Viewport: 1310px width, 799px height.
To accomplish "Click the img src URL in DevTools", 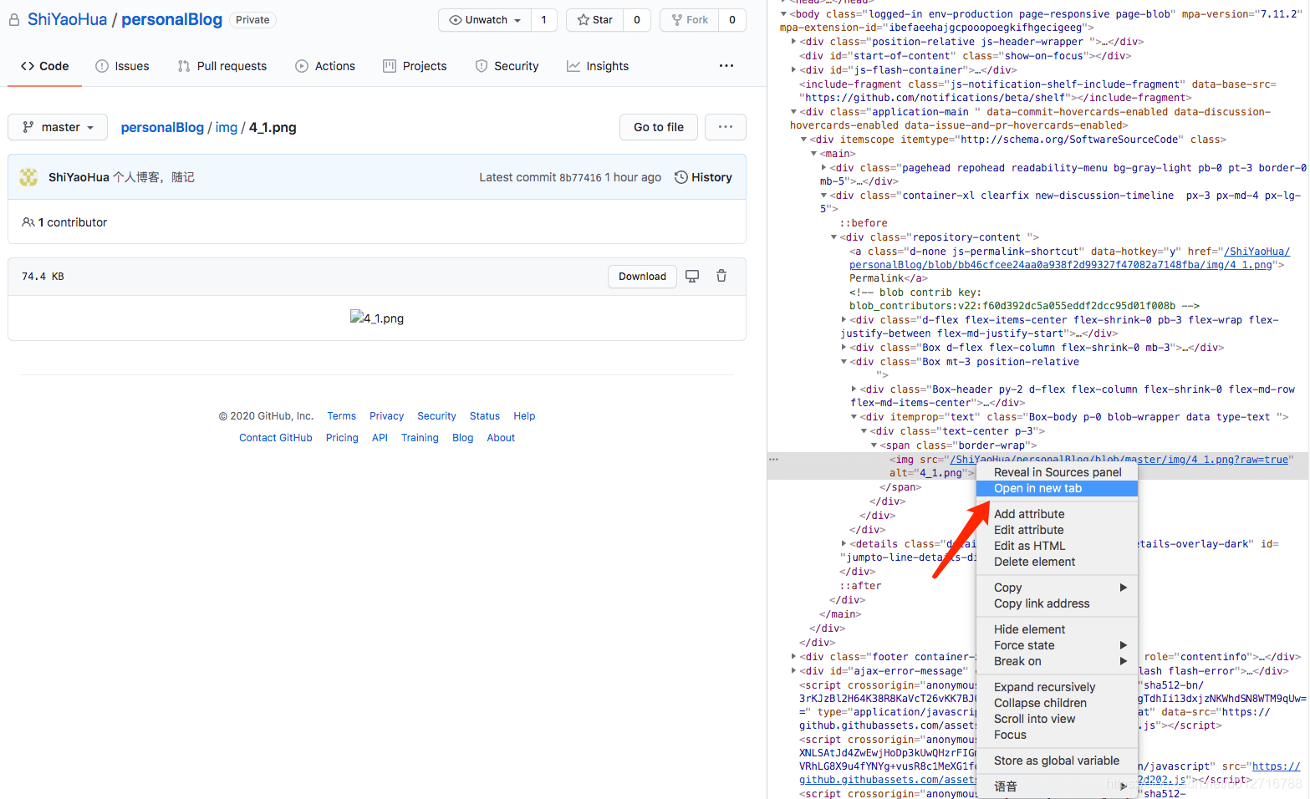I will click(x=1119, y=460).
